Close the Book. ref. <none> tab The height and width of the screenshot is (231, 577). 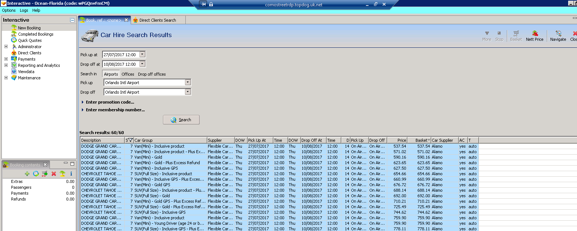click(x=126, y=20)
